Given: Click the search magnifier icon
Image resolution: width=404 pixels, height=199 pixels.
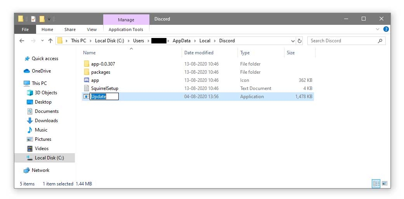Looking at the screenshot, I should 380,41.
